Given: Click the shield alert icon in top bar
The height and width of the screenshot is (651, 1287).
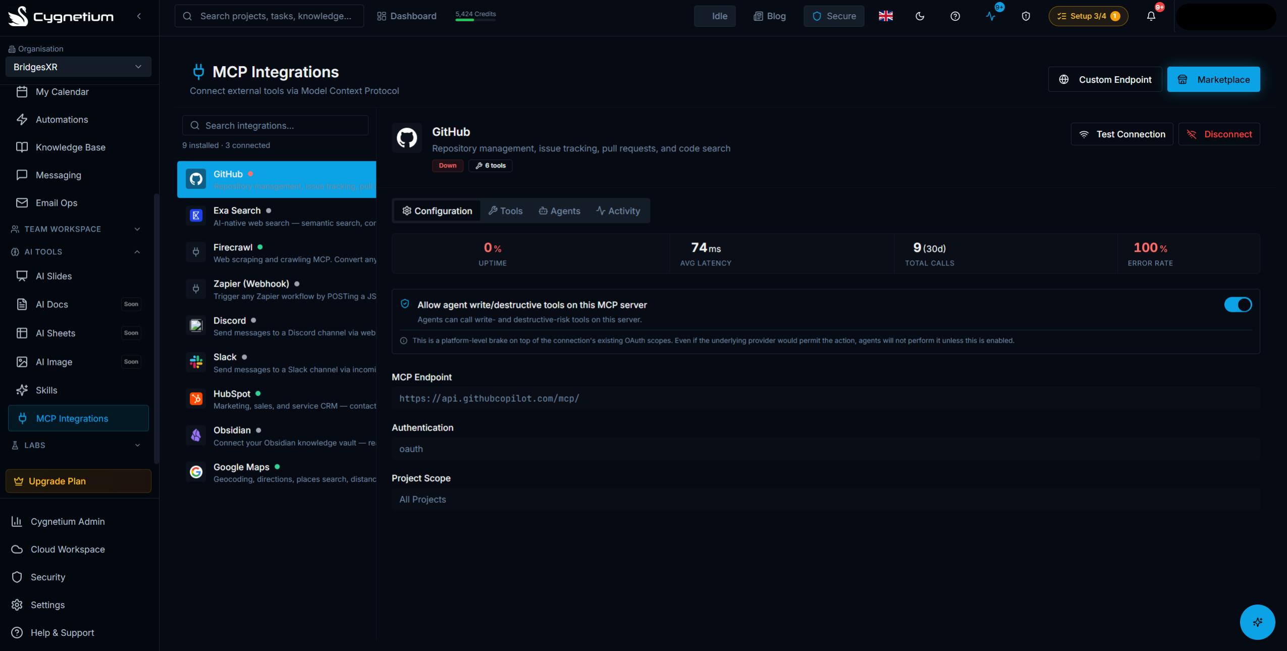Looking at the screenshot, I should coord(1026,16).
